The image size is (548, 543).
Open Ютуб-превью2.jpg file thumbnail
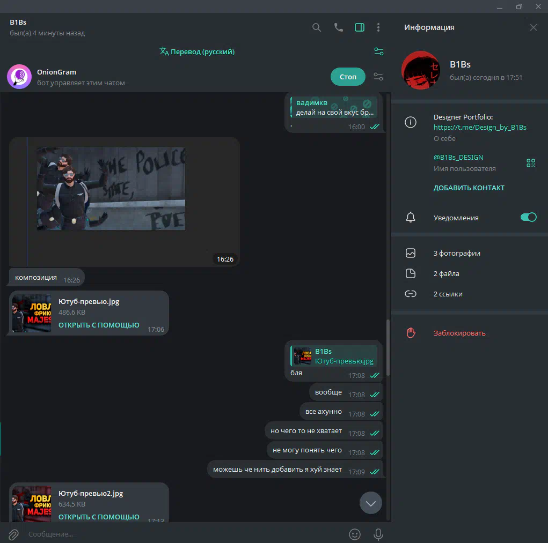tap(32, 504)
